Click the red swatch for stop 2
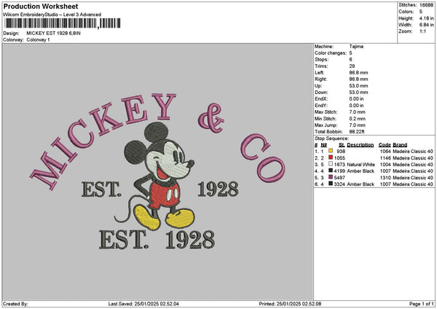This screenshot has width=437, height=309. 331,157
